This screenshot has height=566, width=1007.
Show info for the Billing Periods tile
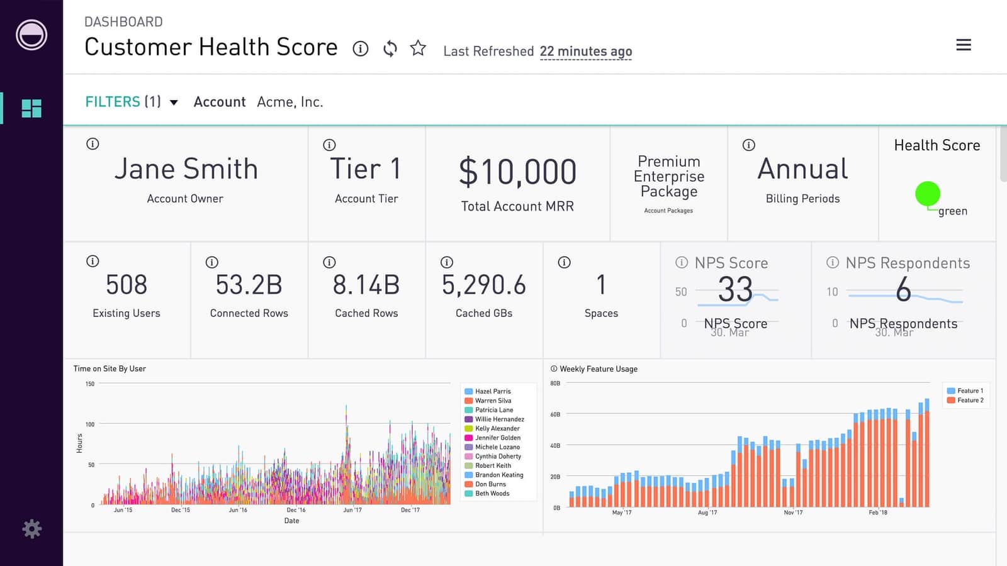748,145
